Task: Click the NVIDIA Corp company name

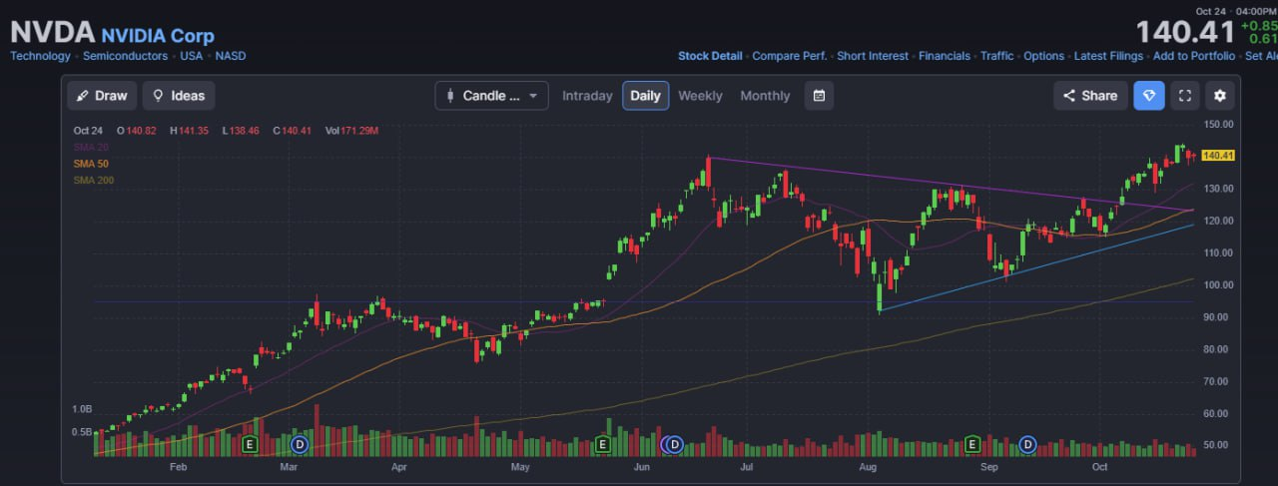Action: (x=158, y=36)
